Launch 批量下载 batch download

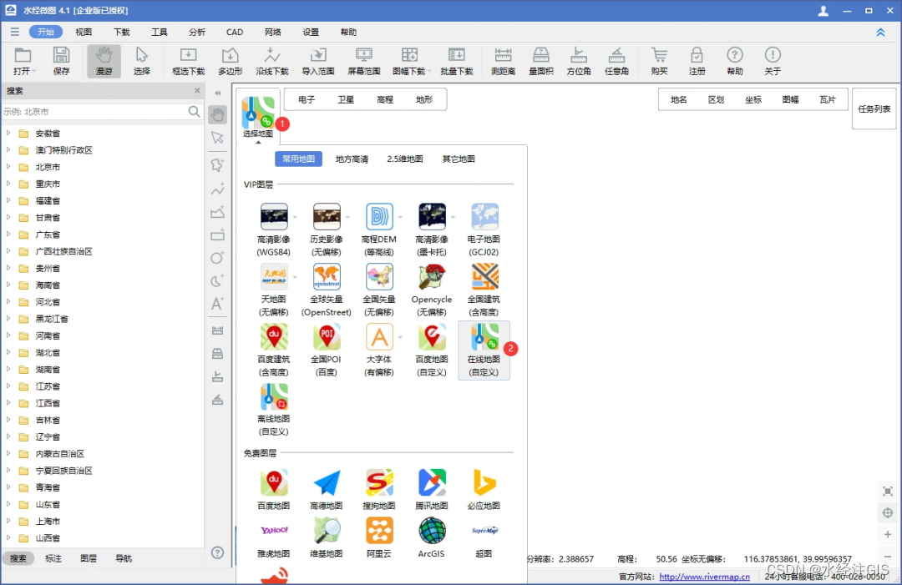point(457,61)
